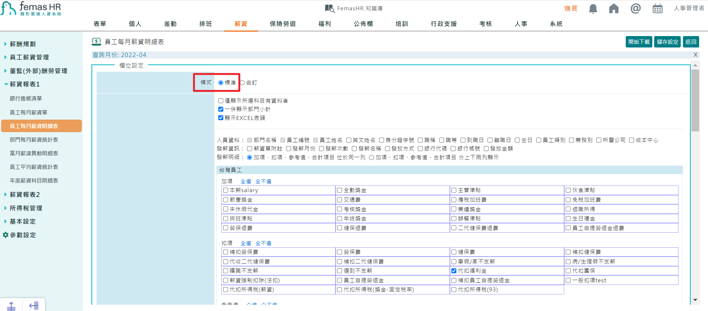Expand 薪資報表2 sidebar section

coord(24,194)
